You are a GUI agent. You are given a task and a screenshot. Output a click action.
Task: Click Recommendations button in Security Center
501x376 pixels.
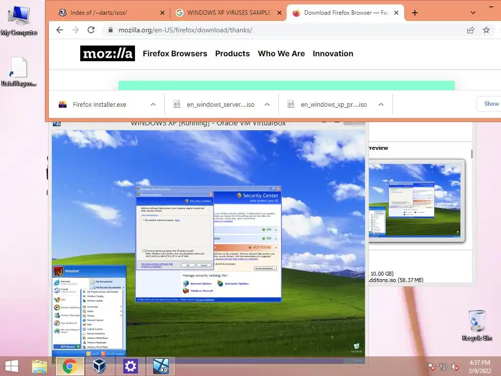click(x=265, y=268)
